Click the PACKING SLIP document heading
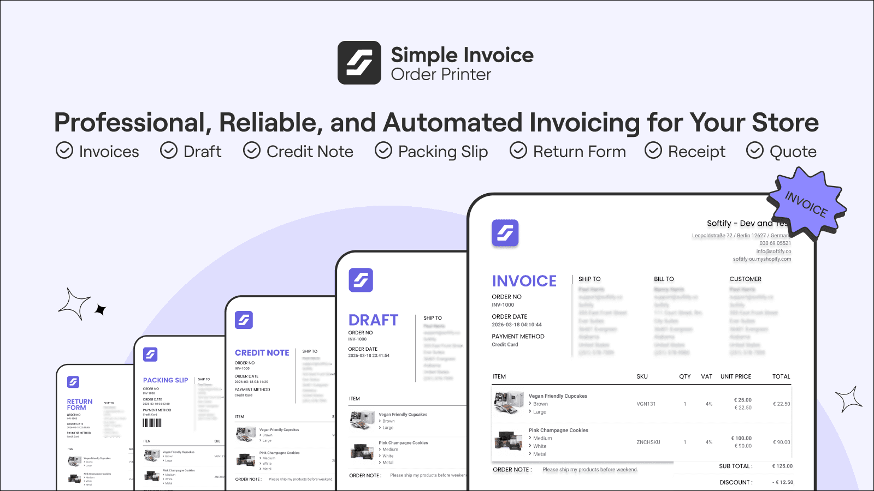The width and height of the screenshot is (874, 491). tap(166, 380)
